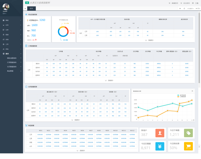Click the 今日转化率 yellow cart icon

pos(189,146)
